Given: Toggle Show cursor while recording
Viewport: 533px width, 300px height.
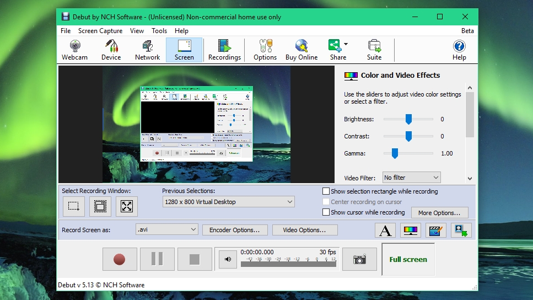Looking at the screenshot, I should pyautogui.click(x=326, y=212).
